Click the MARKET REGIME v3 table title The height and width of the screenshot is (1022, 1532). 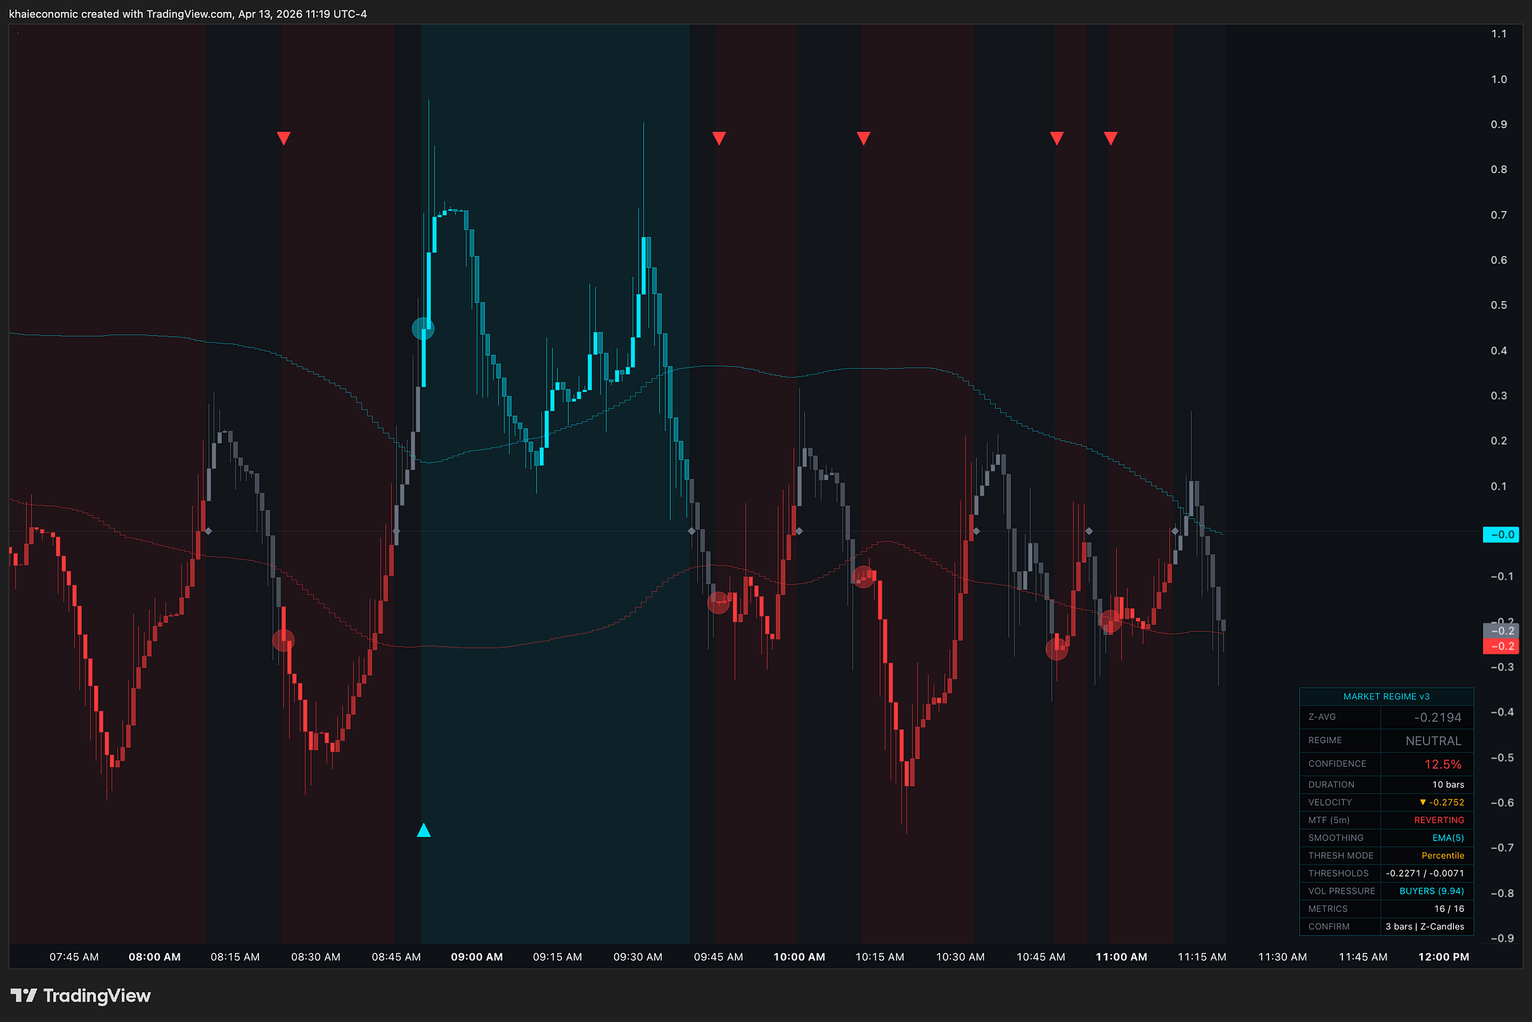[x=1386, y=696]
